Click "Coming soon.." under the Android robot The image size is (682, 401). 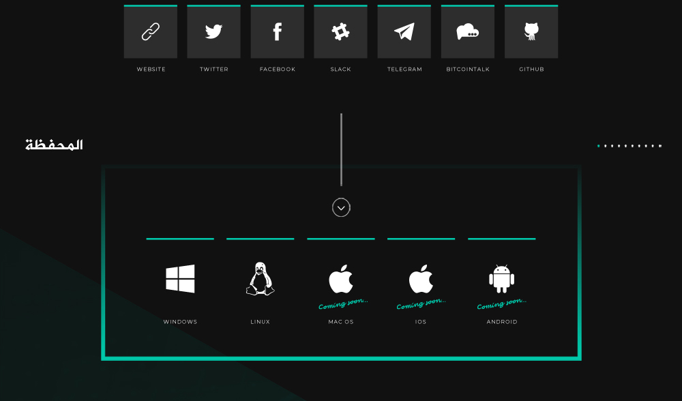click(501, 303)
